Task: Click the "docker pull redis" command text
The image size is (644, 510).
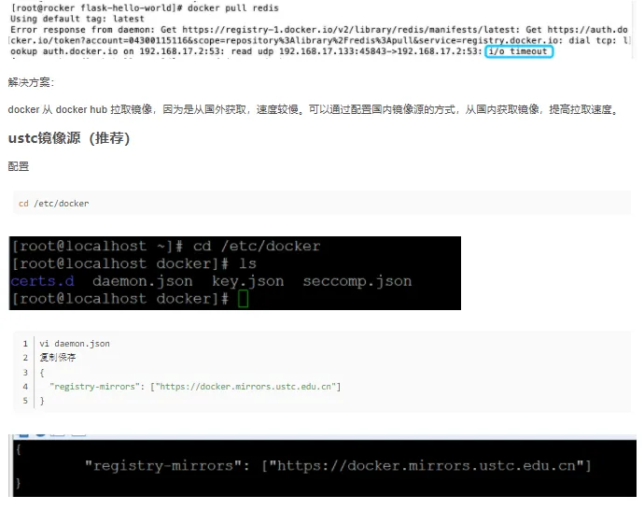Action: (233, 7)
